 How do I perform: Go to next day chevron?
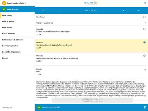pyautogui.click(x=123, y=10)
